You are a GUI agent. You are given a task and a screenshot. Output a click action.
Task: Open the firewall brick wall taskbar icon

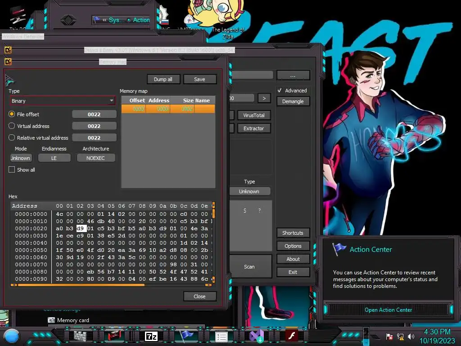(80, 336)
